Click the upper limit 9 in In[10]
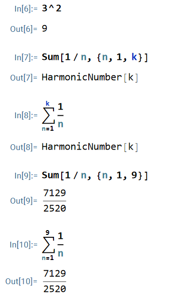Viewport: 187px width, 302px height. point(48,233)
